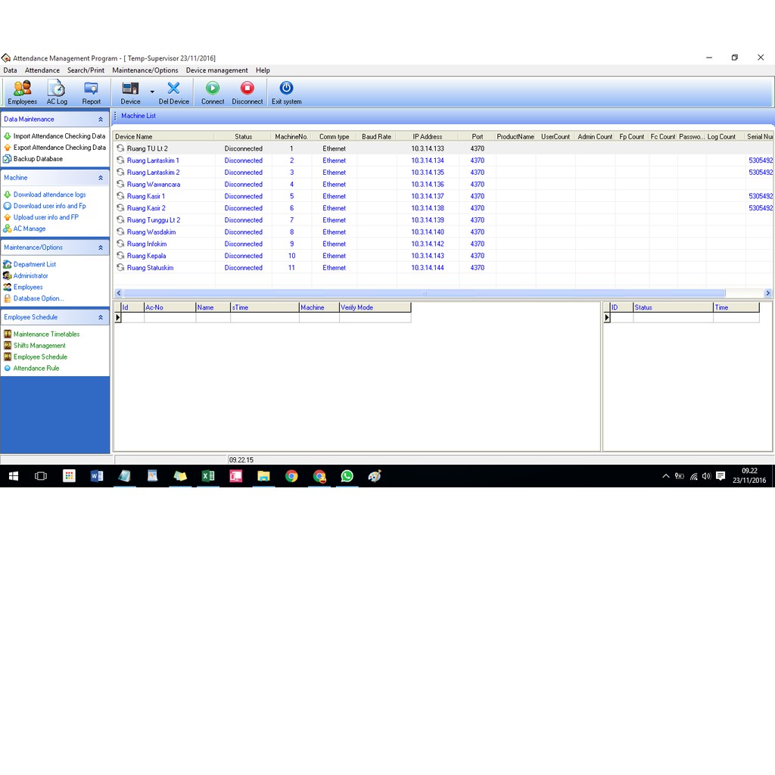The height and width of the screenshot is (775, 775).
Task: Open the Report toolbar icon
Action: 92,89
